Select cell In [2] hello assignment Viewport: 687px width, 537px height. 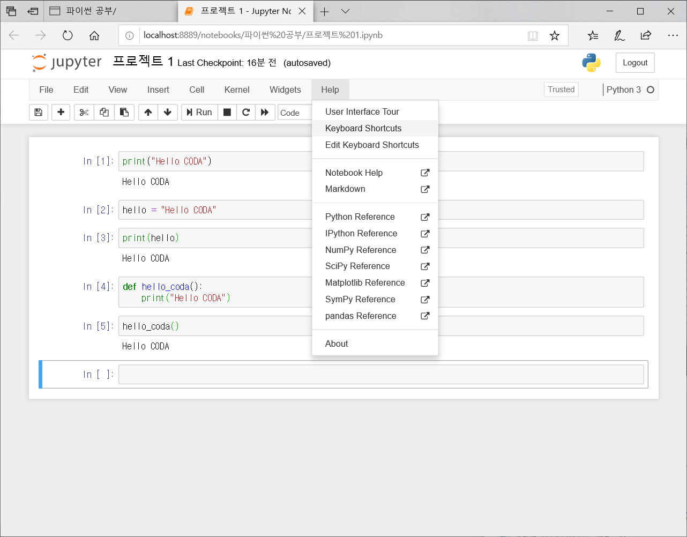[381, 210]
